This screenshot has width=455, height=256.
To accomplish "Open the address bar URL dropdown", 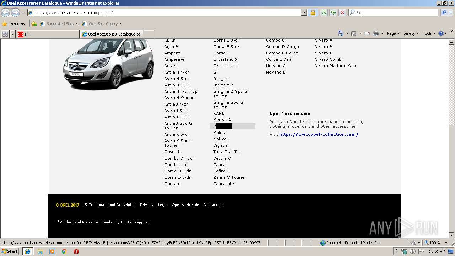I will point(304,12).
